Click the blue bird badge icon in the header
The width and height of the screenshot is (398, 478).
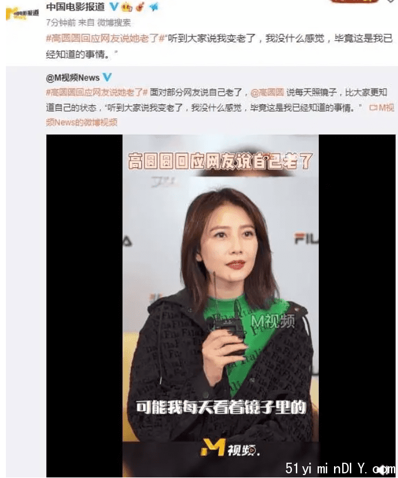[x=154, y=6]
